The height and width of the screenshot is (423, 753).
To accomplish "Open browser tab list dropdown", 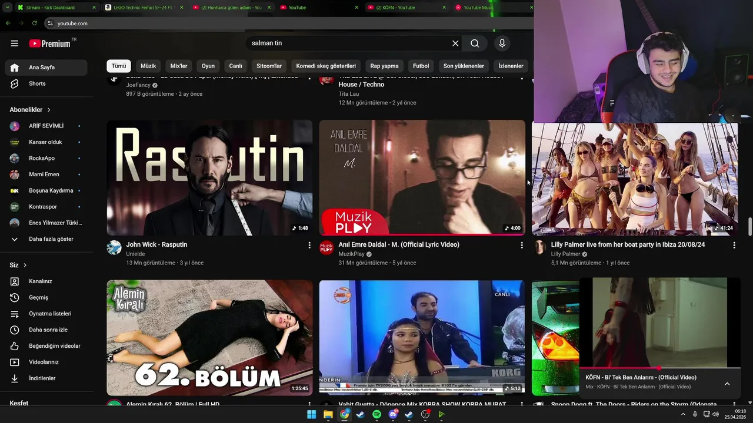I will tap(8, 8).
